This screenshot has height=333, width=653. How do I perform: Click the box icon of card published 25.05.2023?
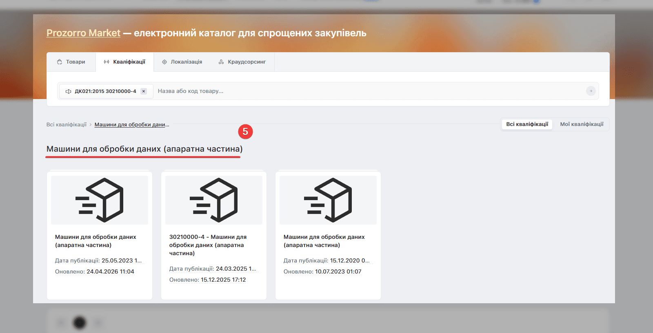(x=100, y=200)
